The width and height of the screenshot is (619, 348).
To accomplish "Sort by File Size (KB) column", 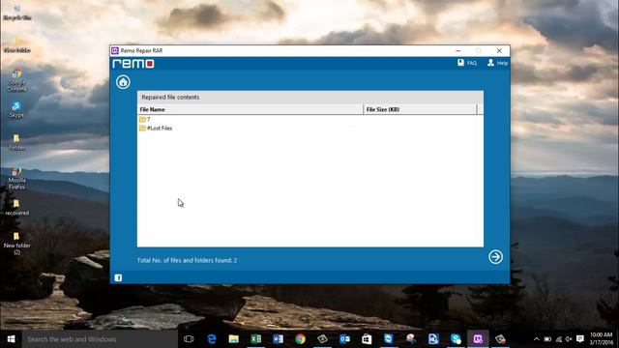I will pos(420,109).
